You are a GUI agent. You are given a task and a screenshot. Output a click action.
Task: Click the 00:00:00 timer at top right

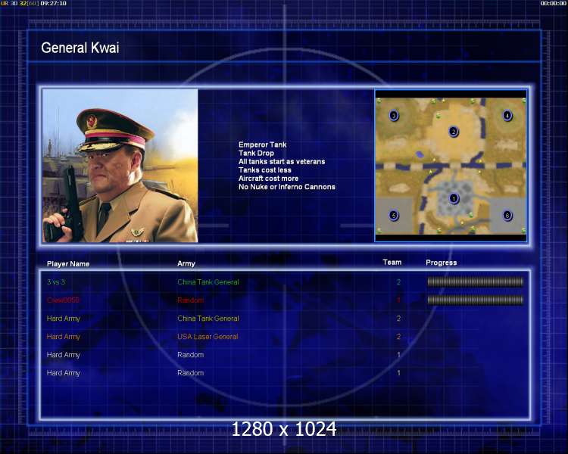tap(553, 3)
